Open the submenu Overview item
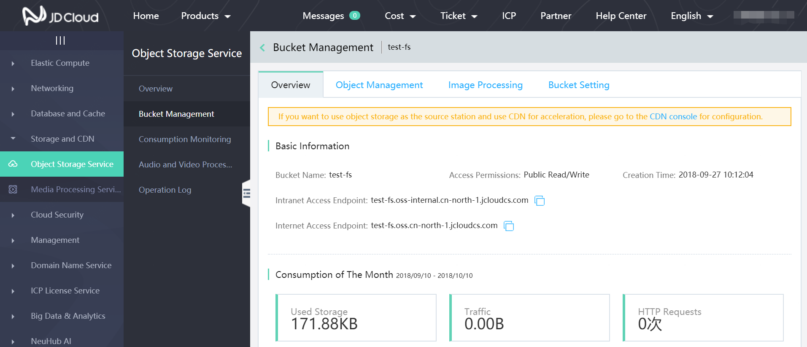The width and height of the screenshot is (807, 347). click(187, 89)
